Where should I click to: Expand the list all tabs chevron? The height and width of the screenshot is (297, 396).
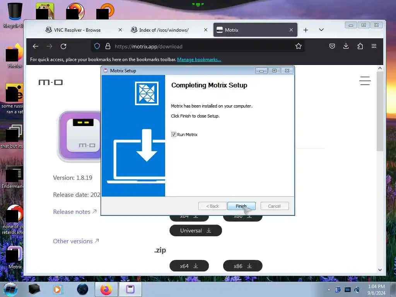[x=321, y=30]
